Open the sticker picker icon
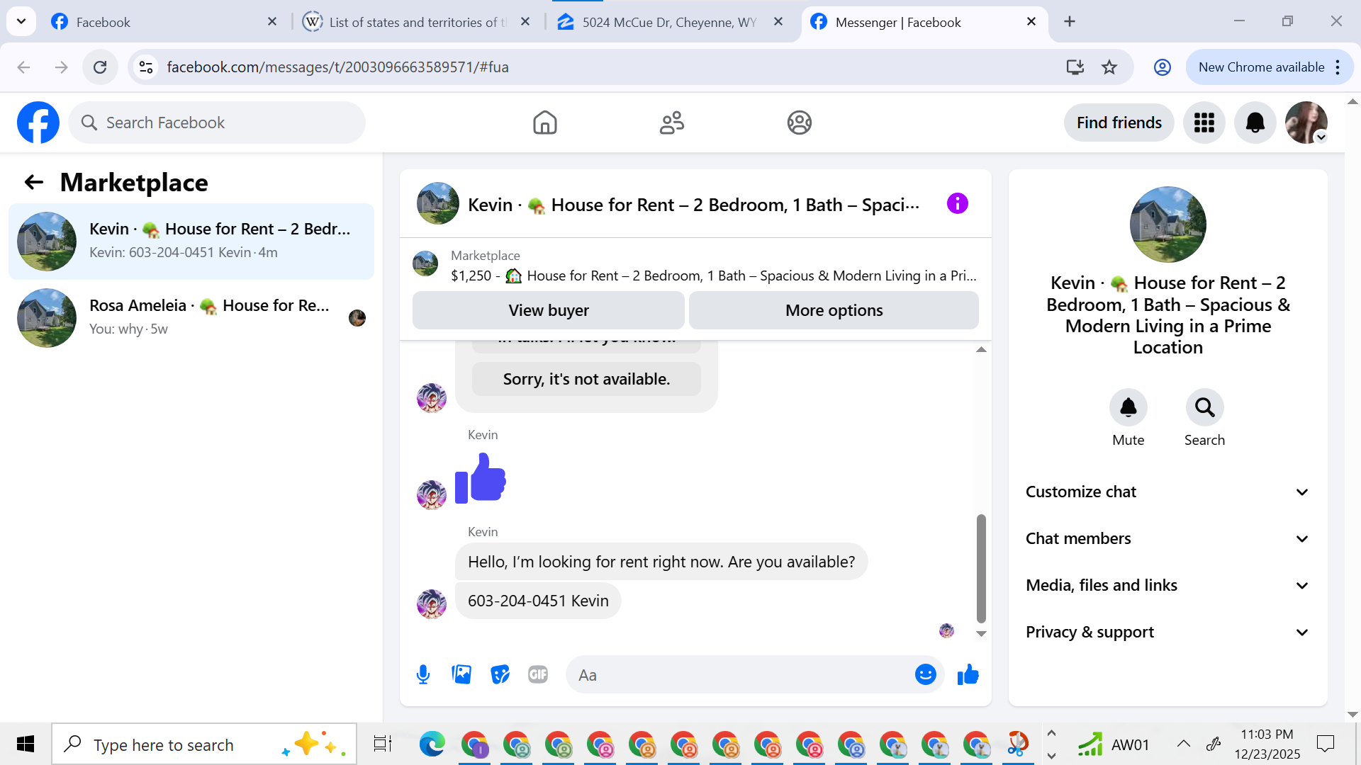This screenshot has width=1361, height=765. [500, 674]
